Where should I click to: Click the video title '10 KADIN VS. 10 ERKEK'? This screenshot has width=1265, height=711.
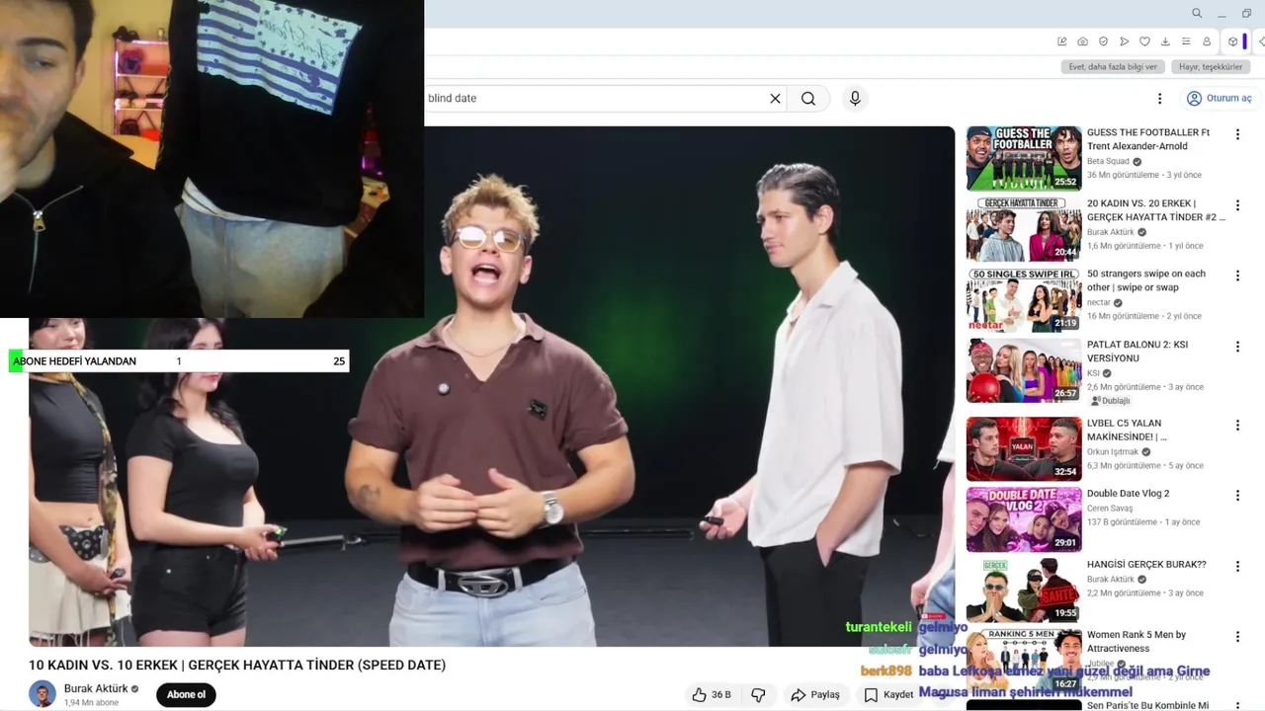pos(237,666)
